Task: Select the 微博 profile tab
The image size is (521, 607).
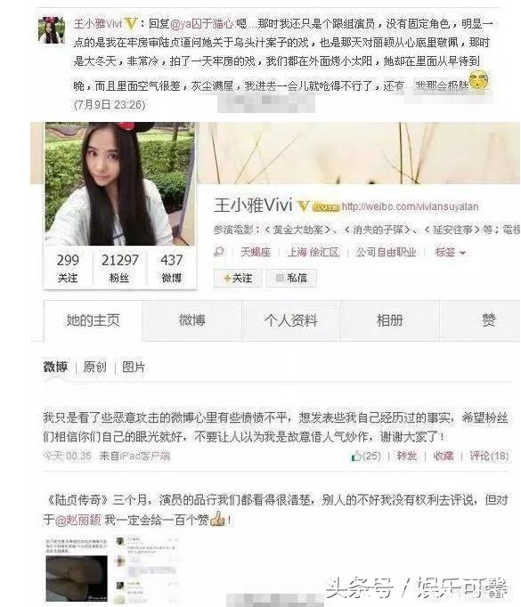Action: pyautogui.click(x=192, y=320)
